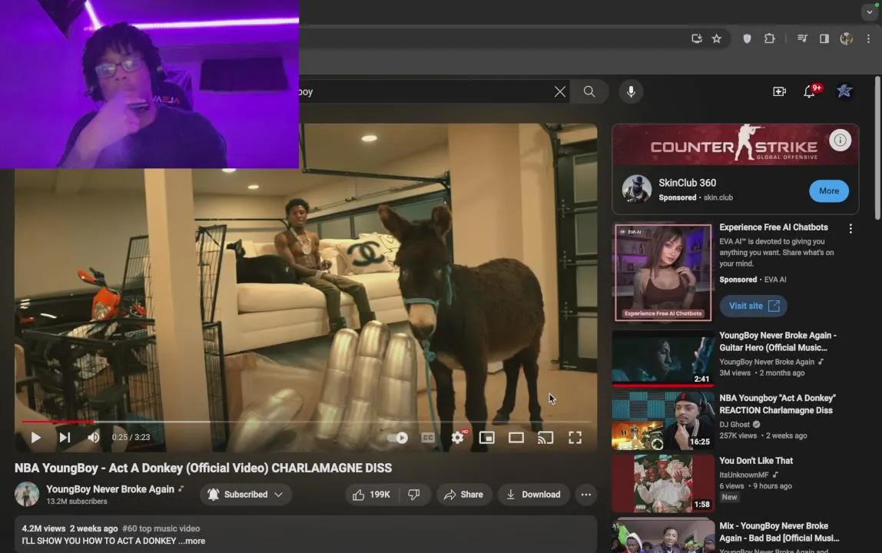Viewport: 882px width, 553px height.
Task: Click the Share button
Action: [463, 495]
